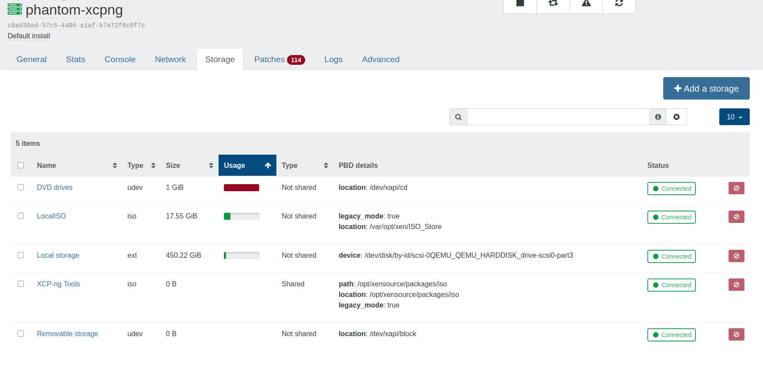Open the Local storage link
Screen dimensions: 763x367
[58, 255]
